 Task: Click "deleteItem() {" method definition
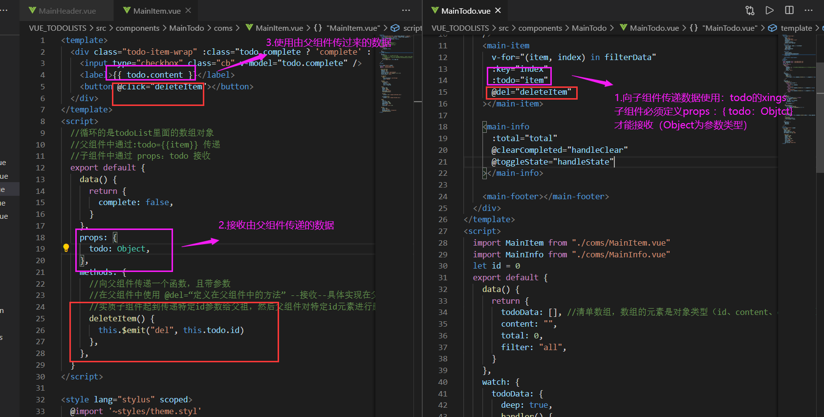pyautogui.click(x=122, y=318)
